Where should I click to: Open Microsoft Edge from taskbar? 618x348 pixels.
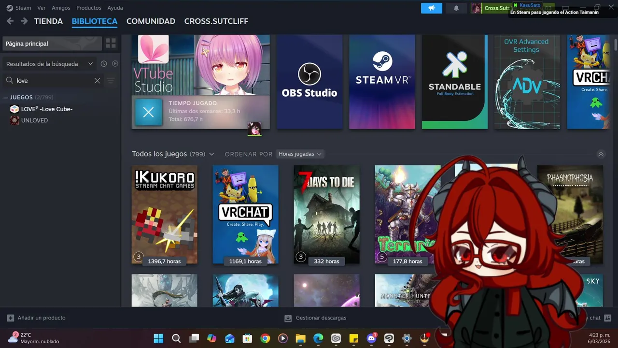point(318,338)
